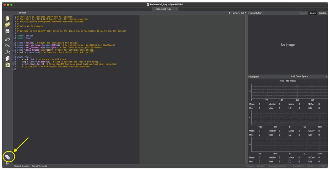This screenshot has height=170, width=331.
Task: Redo the last edit
Action: pyautogui.click(x=8, y=45)
